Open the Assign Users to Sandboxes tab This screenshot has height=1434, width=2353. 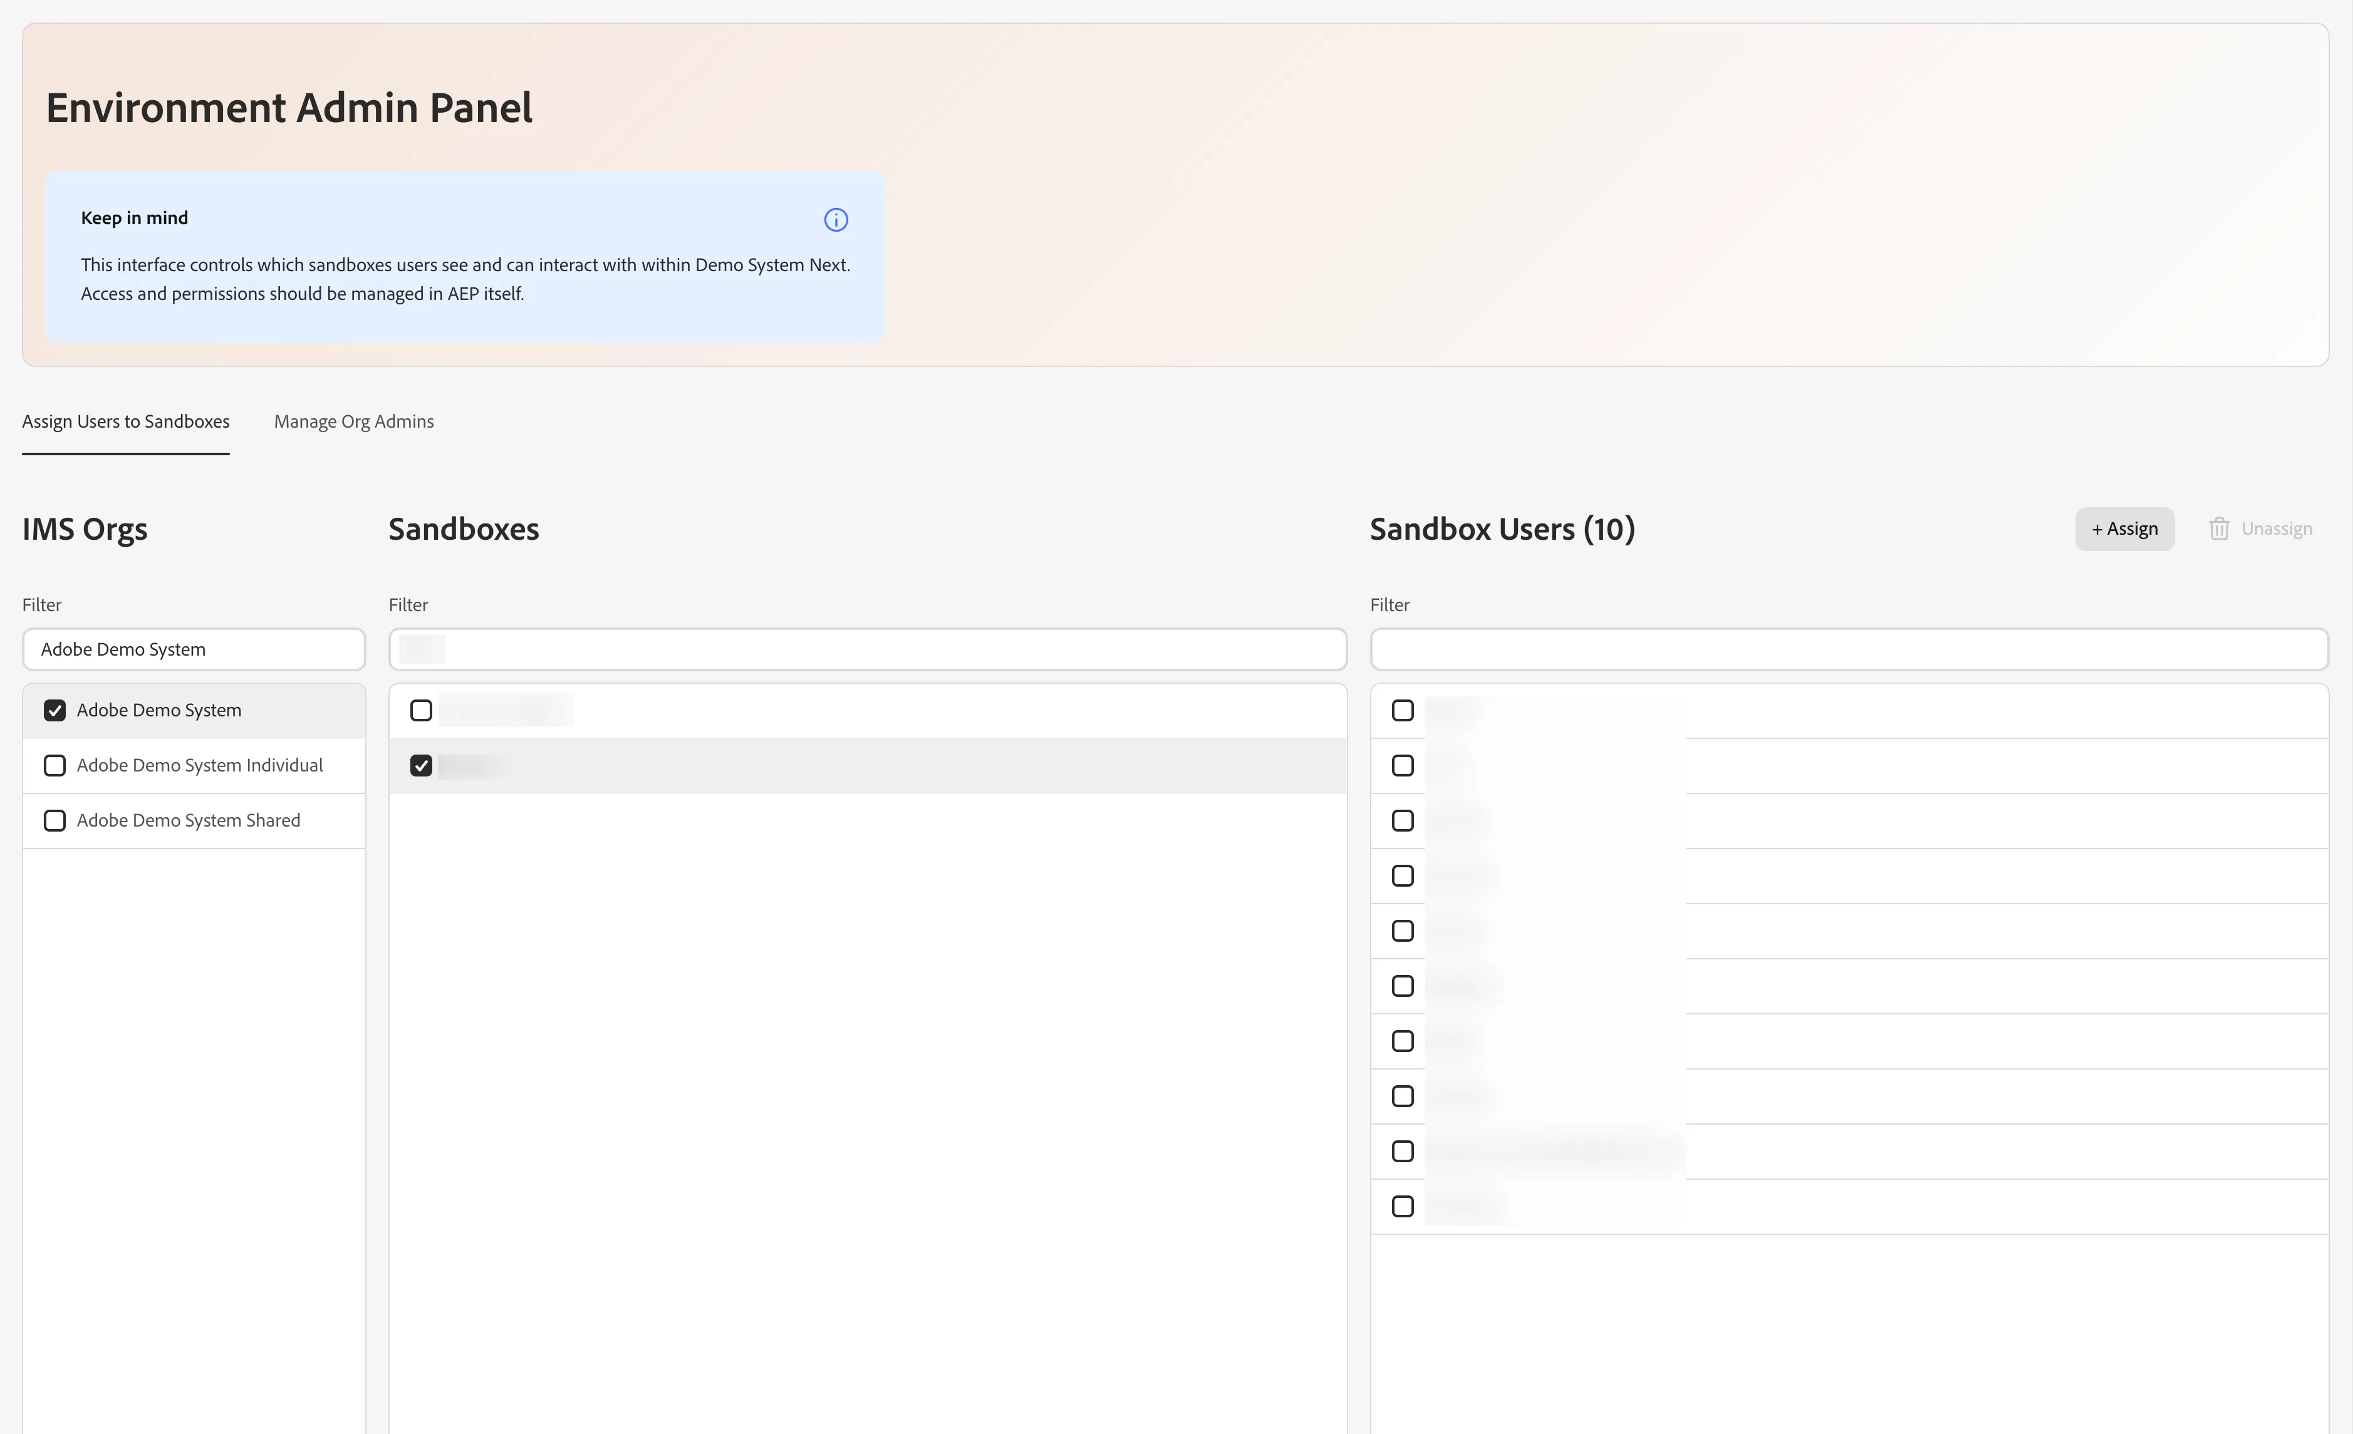click(126, 421)
